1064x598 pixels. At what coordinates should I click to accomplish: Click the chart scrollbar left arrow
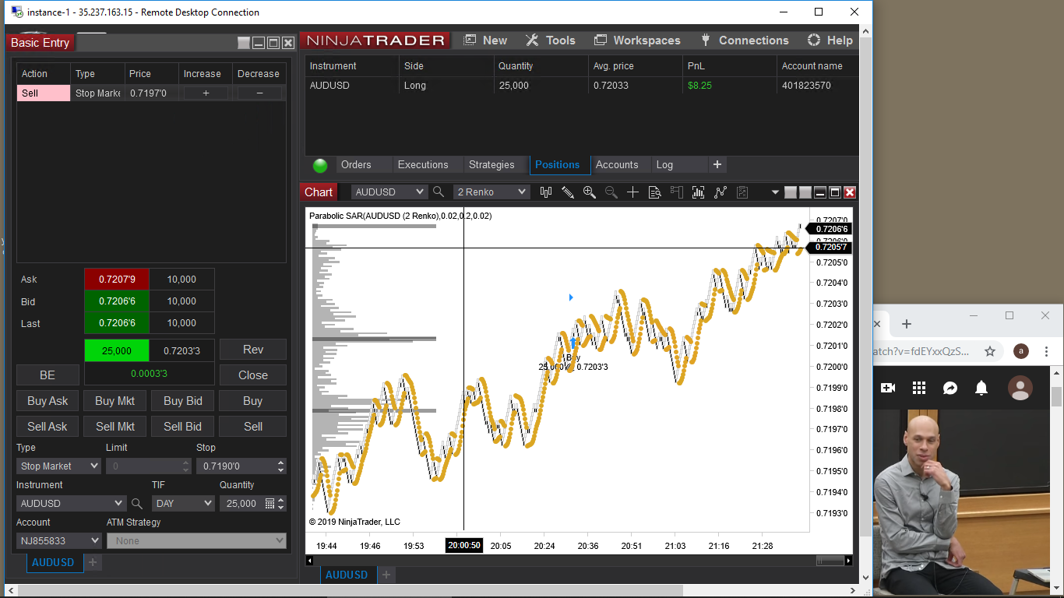310,561
